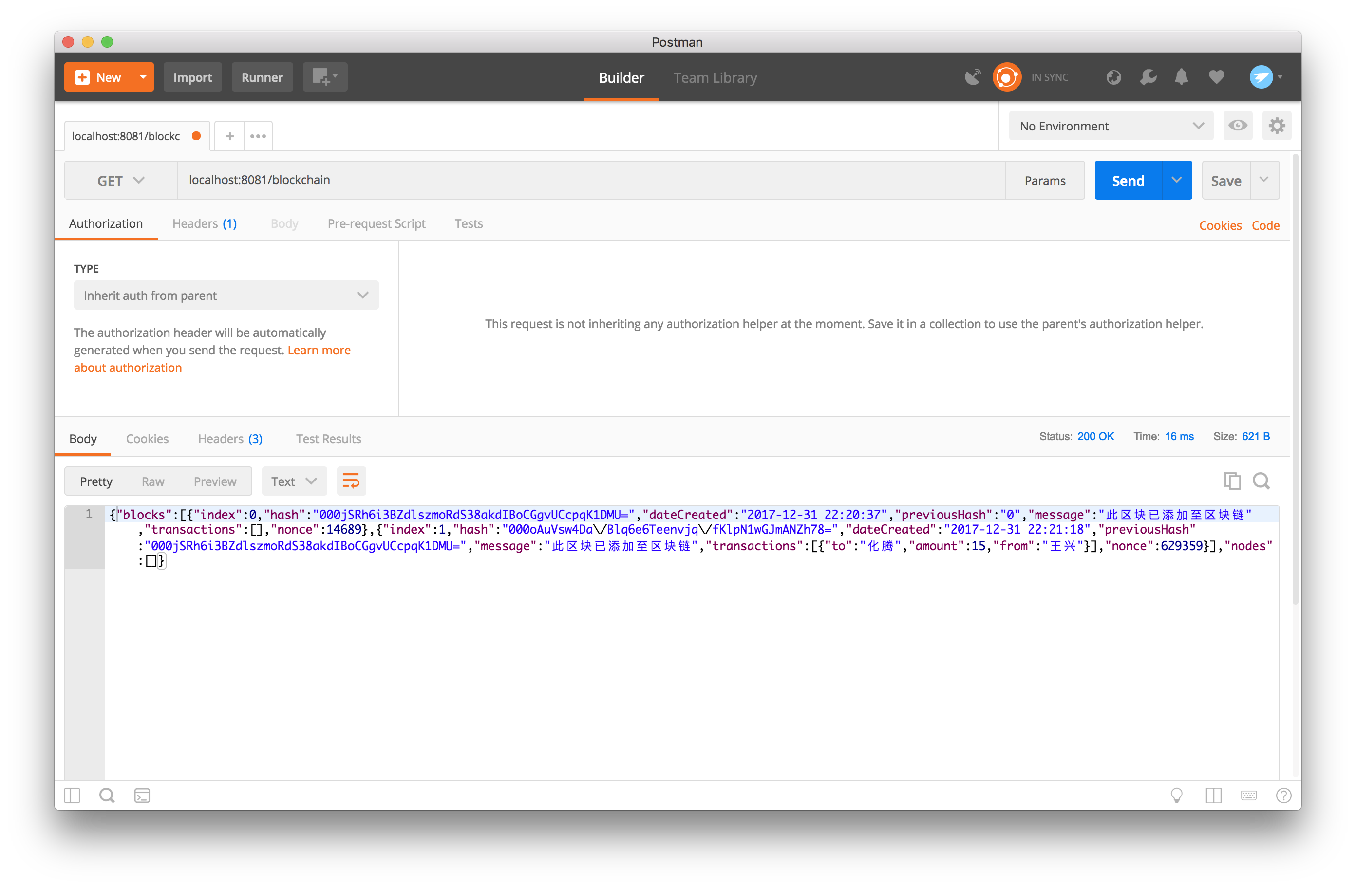Expand the New button dropdown arrow

click(x=143, y=77)
